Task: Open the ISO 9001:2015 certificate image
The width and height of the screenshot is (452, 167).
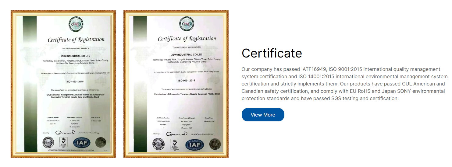Action: (176, 84)
